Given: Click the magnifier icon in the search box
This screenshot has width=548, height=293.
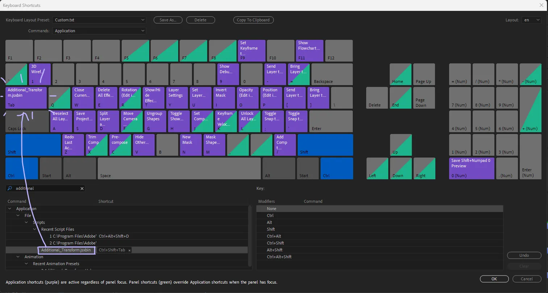Looking at the screenshot, I should point(10,188).
